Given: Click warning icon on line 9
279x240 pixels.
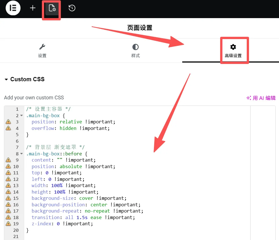Looking at the screenshot, I should [x=8, y=160].
